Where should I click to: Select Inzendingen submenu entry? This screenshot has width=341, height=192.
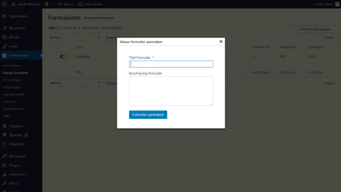tap(12, 80)
